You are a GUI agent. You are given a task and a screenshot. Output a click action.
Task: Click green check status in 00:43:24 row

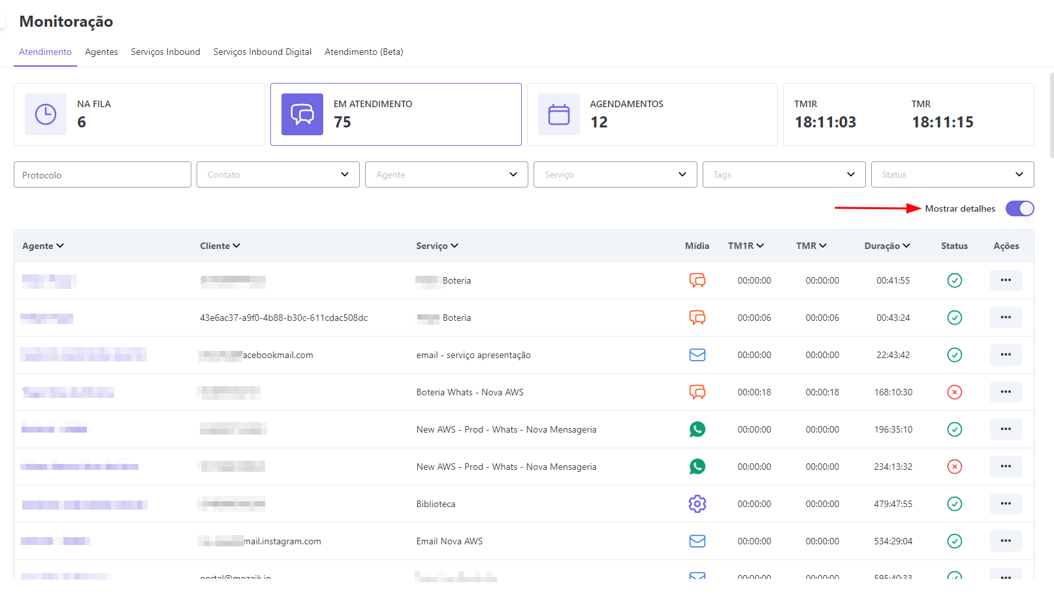955,318
